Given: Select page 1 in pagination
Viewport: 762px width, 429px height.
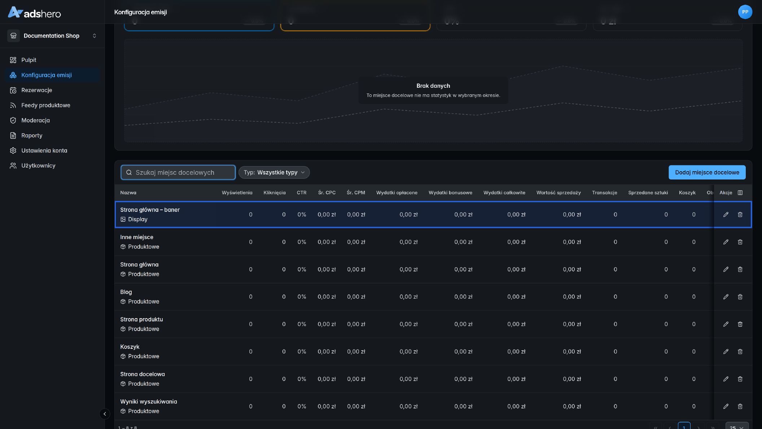Looking at the screenshot, I should (x=684, y=426).
